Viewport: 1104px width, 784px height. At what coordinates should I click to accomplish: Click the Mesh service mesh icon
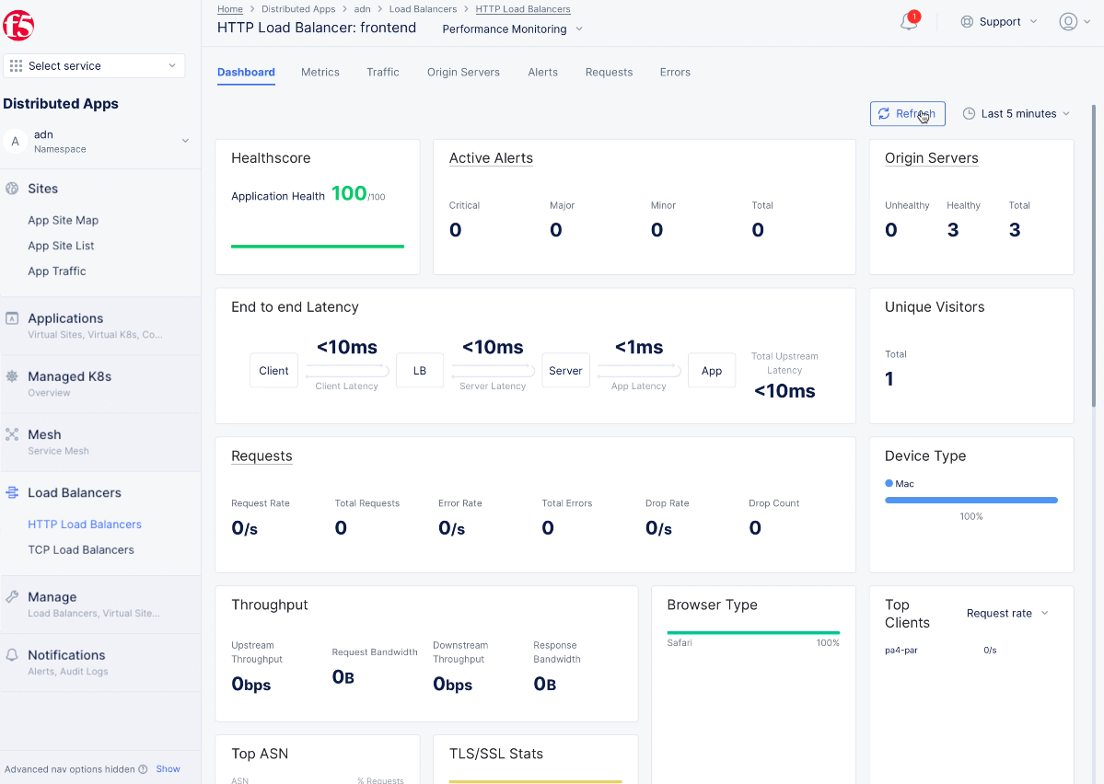pyautogui.click(x=10, y=433)
